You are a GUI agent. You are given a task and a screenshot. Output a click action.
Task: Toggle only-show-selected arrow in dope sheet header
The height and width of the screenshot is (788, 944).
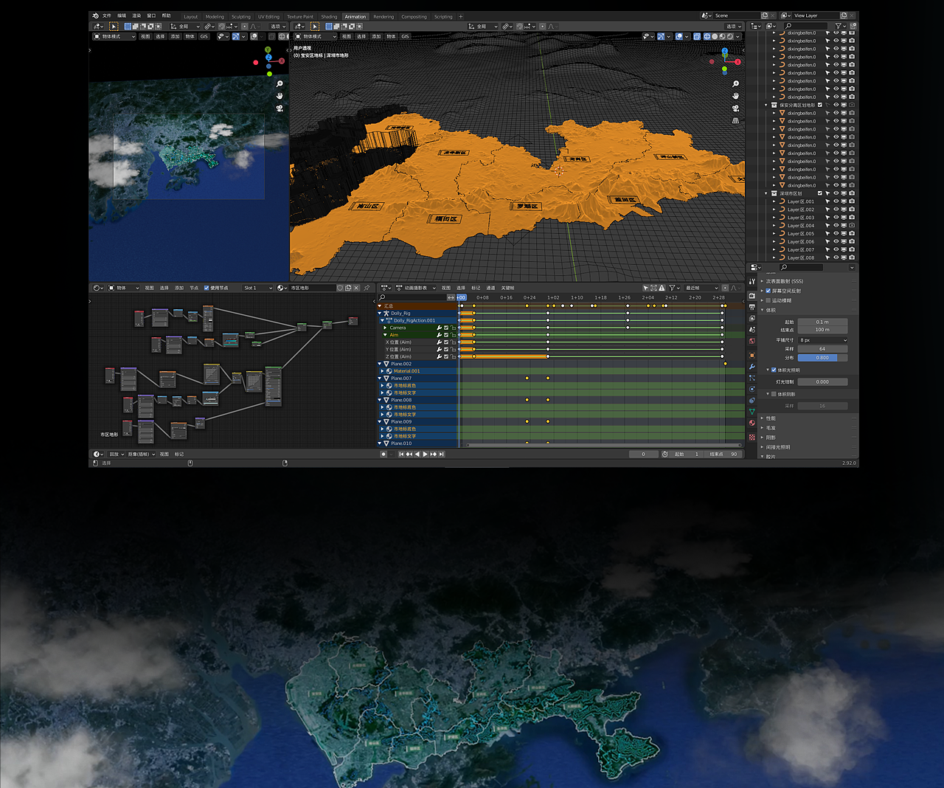[645, 288]
